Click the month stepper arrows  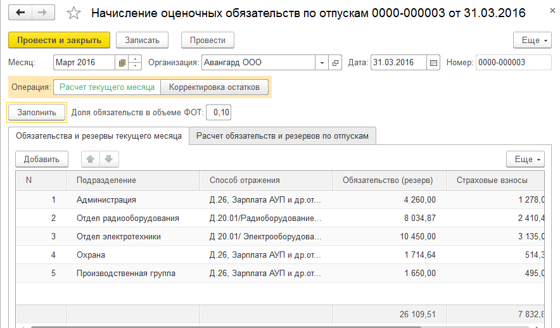coord(135,63)
